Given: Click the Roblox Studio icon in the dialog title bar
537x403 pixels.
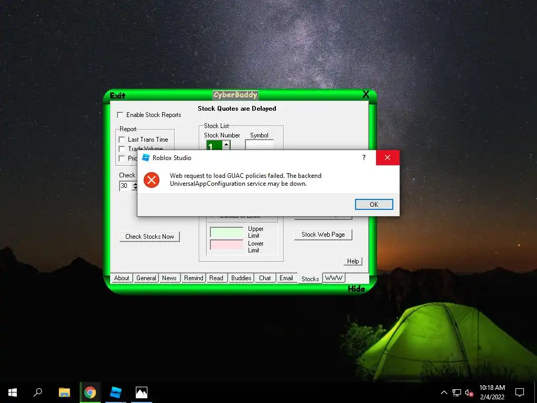Looking at the screenshot, I should (x=146, y=157).
